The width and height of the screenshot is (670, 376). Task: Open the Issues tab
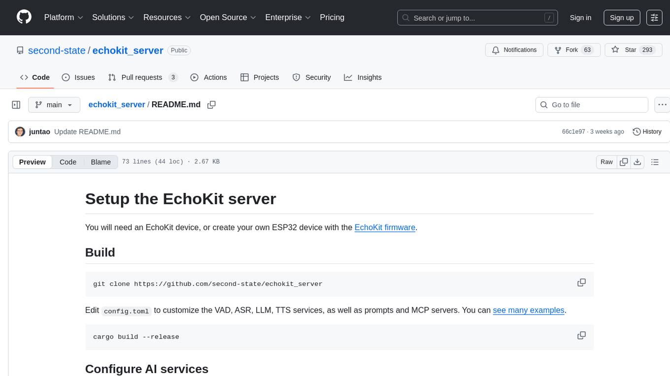tap(78, 77)
